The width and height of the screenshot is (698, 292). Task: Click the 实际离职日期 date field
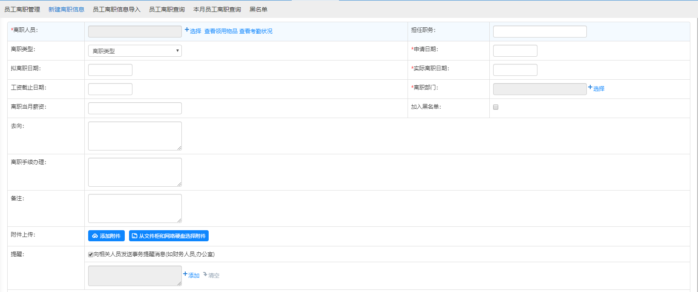(x=515, y=70)
